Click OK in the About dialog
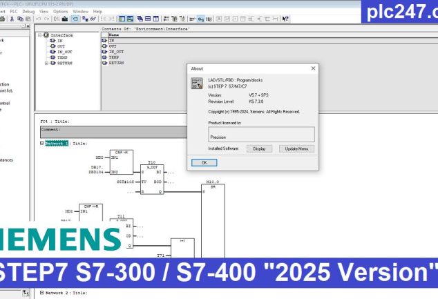This screenshot has height=299, width=438. (x=204, y=162)
